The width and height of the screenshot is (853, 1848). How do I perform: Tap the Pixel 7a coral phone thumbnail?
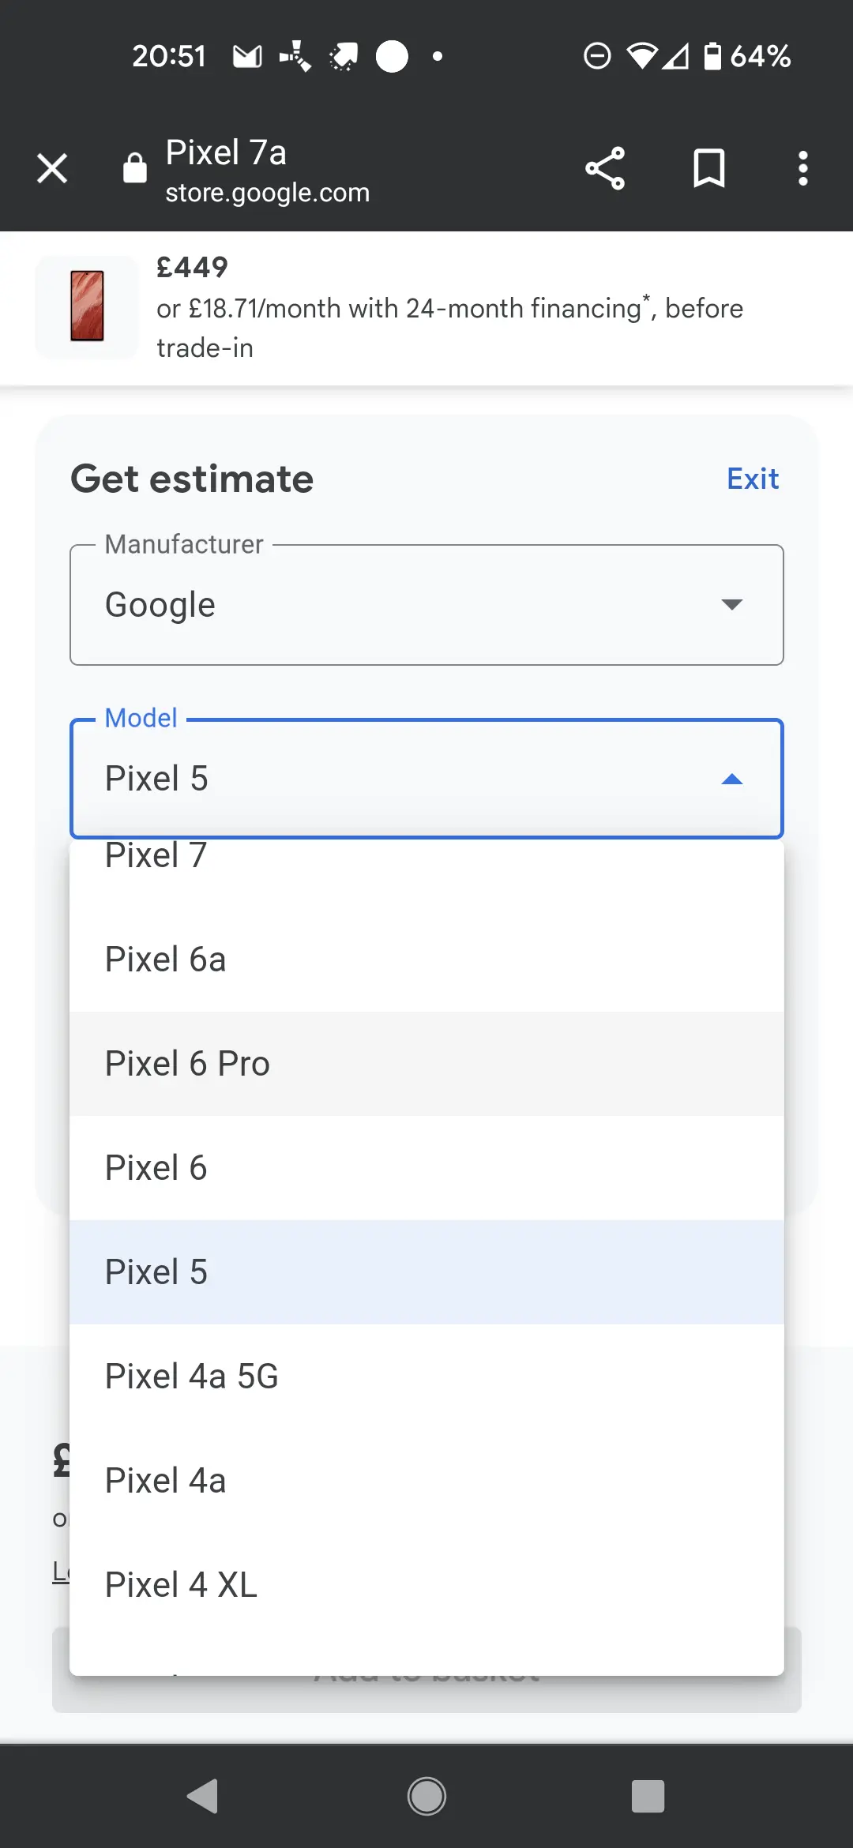point(87,306)
